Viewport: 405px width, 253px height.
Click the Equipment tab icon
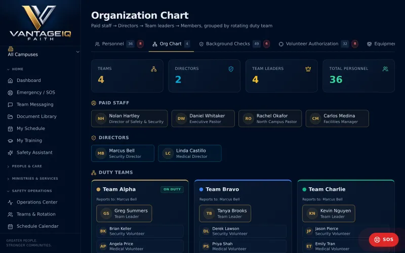370,44
